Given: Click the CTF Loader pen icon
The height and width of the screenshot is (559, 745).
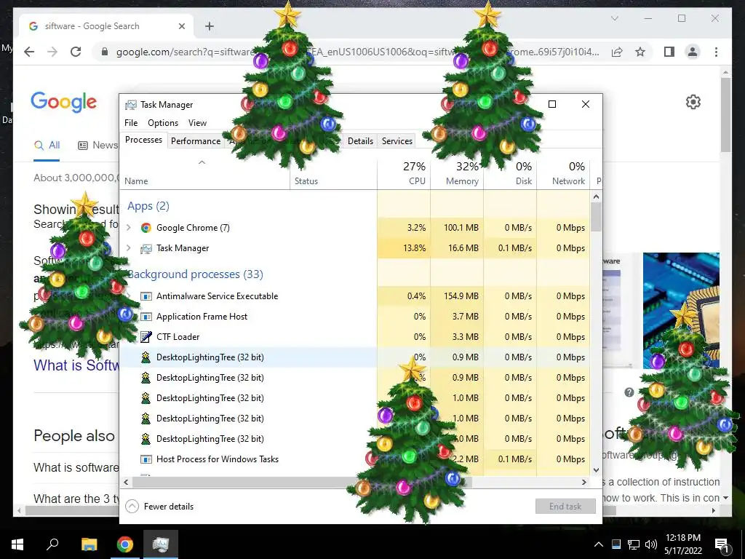Looking at the screenshot, I should [146, 337].
